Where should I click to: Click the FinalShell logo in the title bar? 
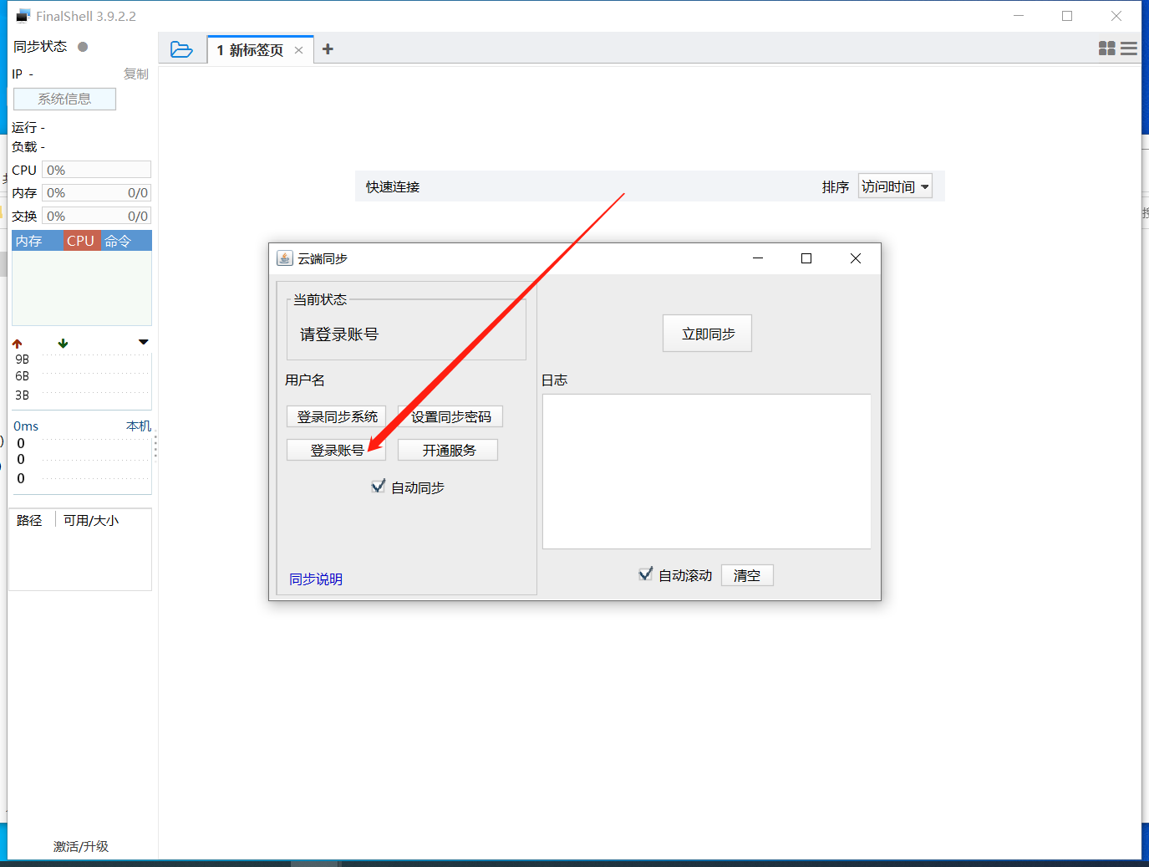pos(22,14)
